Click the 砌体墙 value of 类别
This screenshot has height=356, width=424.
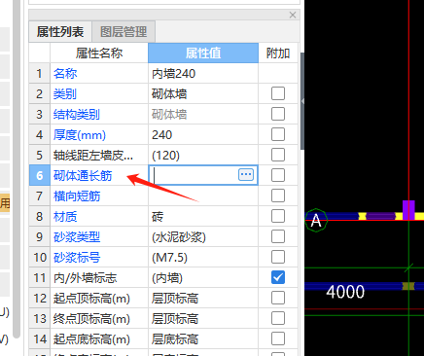click(169, 94)
